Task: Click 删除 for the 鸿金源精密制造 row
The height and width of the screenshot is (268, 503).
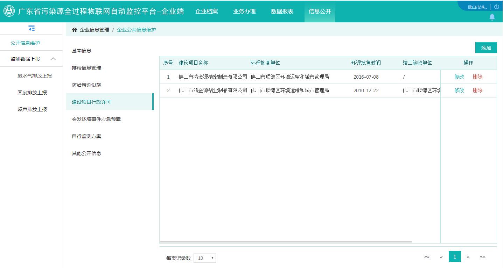Action: coord(477,77)
